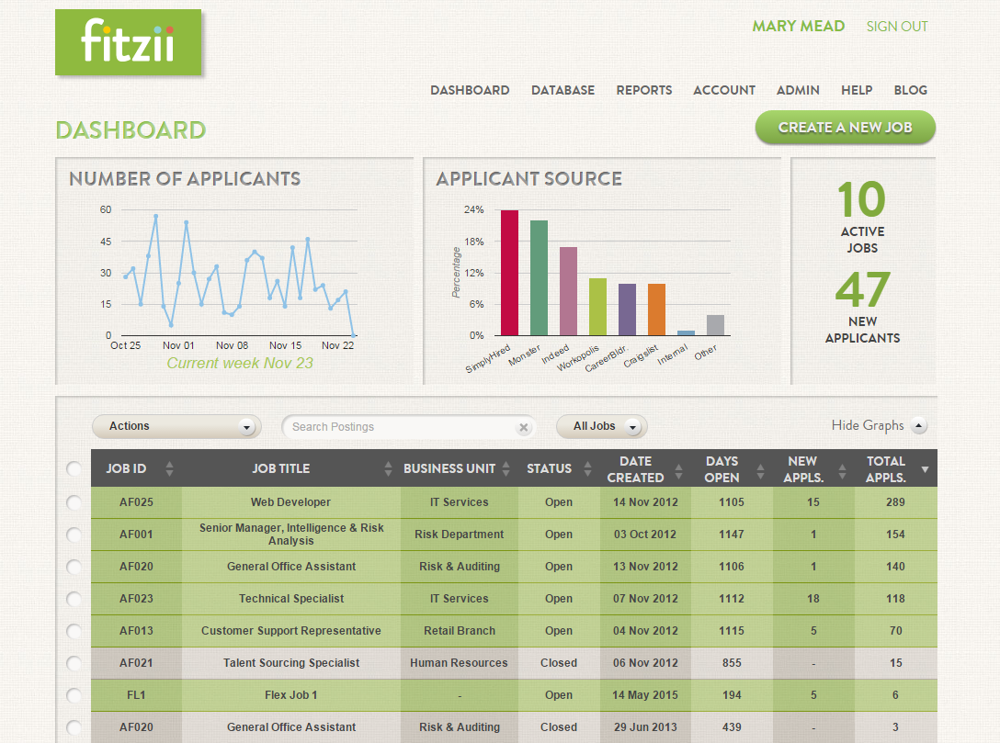Sort by Status column arrows
This screenshot has width=1000, height=743.
pyautogui.click(x=587, y=468)
